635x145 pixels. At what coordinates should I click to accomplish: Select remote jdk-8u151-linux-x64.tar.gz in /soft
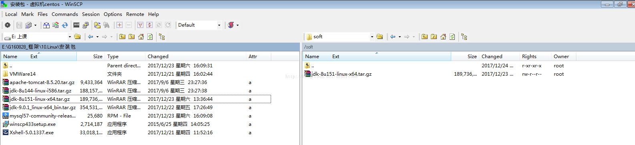coord(342,74)
